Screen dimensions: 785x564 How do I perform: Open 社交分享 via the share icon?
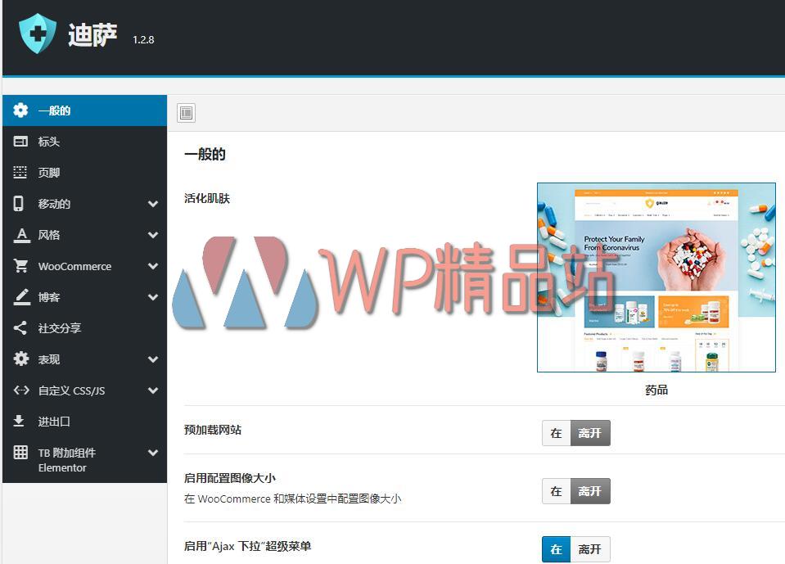[x=20, y=328]
